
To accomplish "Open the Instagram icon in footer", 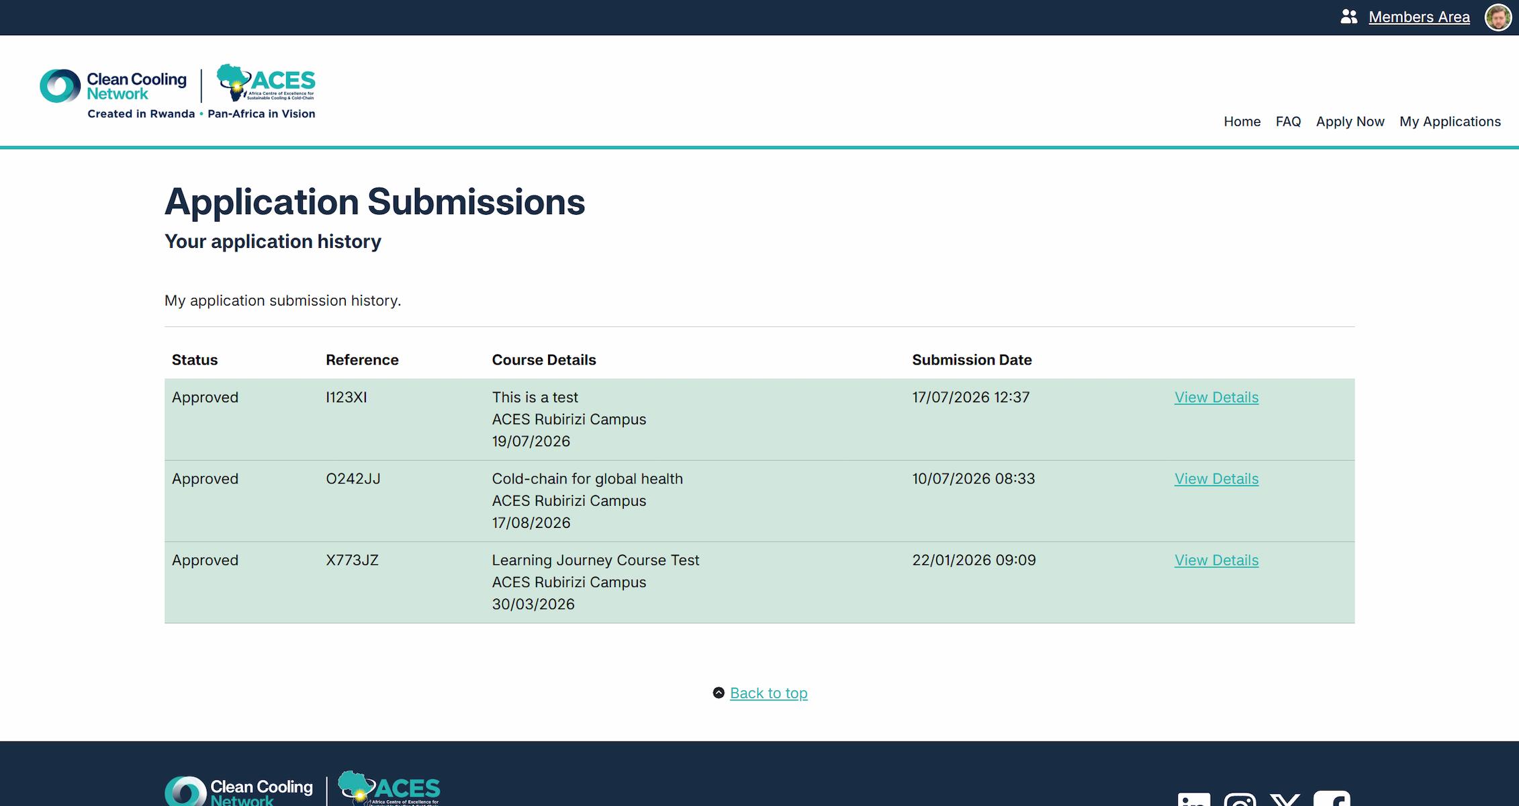I will coord(1240,799).
